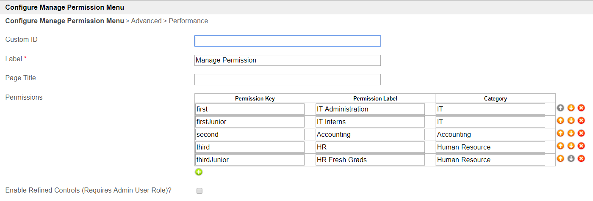
Task: Focus the Label field with Manage Permission
Action: [287, 60]
